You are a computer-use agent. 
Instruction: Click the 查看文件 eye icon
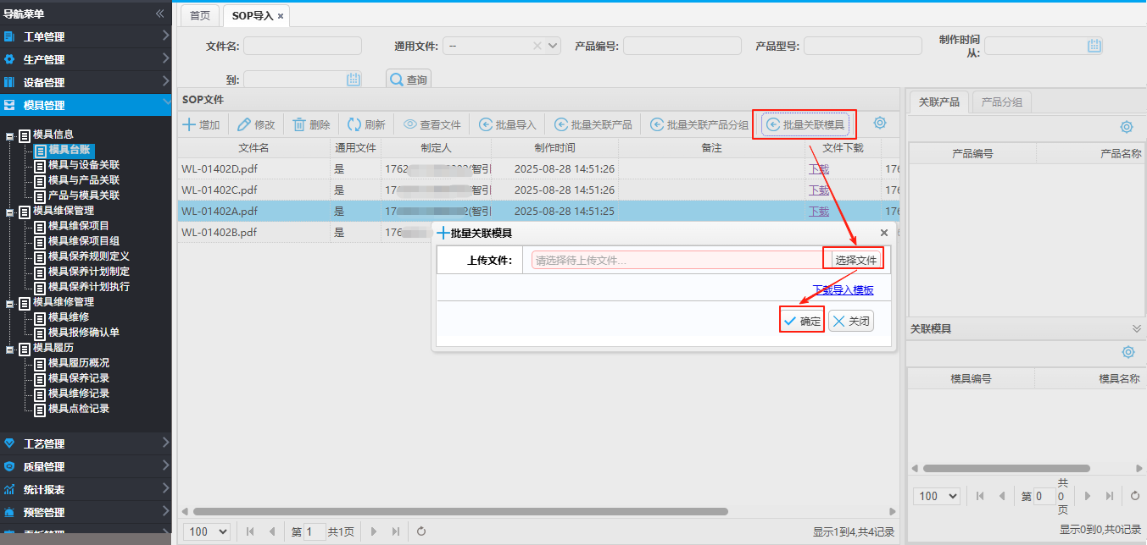coord(410,125)
